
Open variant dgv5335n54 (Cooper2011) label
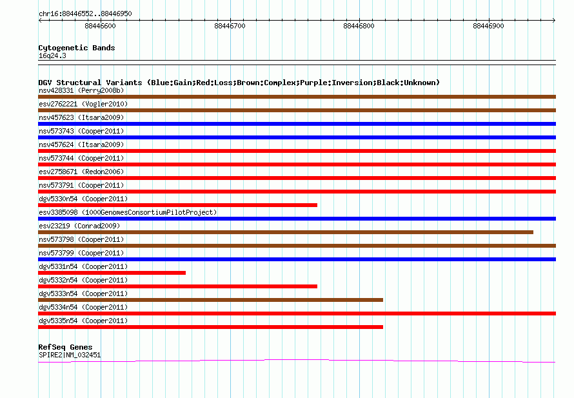tap(83, 321)
